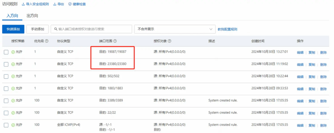334x133 pixels.
Task: Click the import security group rules icon
Action: pos(24,4)
